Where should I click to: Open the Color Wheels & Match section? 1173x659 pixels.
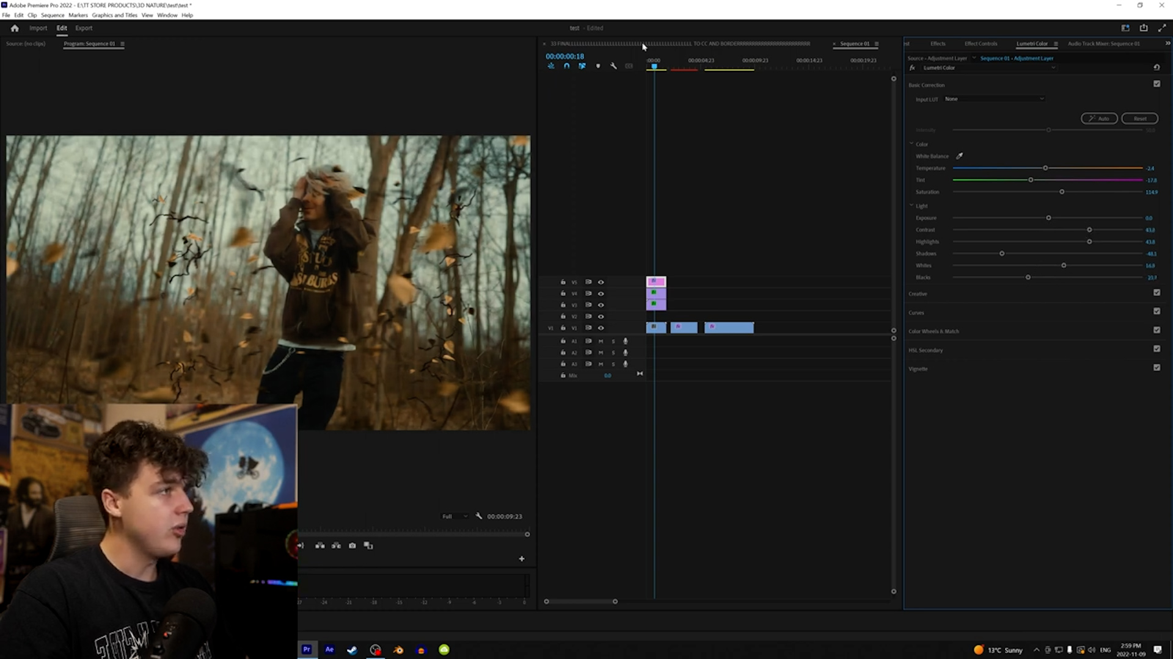pyautogui.click(x=934, y=331)
